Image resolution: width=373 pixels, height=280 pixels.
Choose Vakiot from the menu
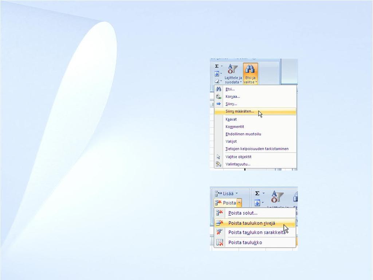point(255,141)
